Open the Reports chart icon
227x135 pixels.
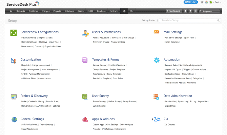coord(131,11)
